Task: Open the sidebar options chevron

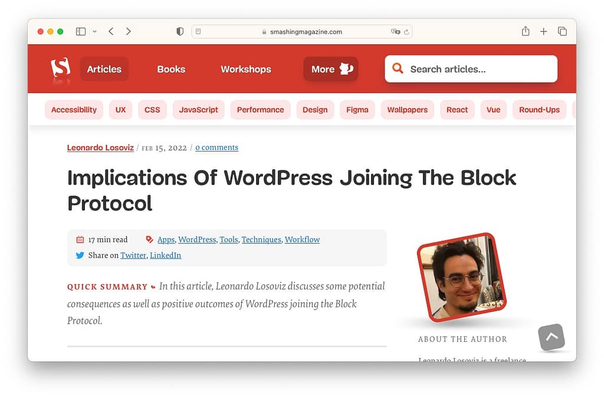Action: 94,31
